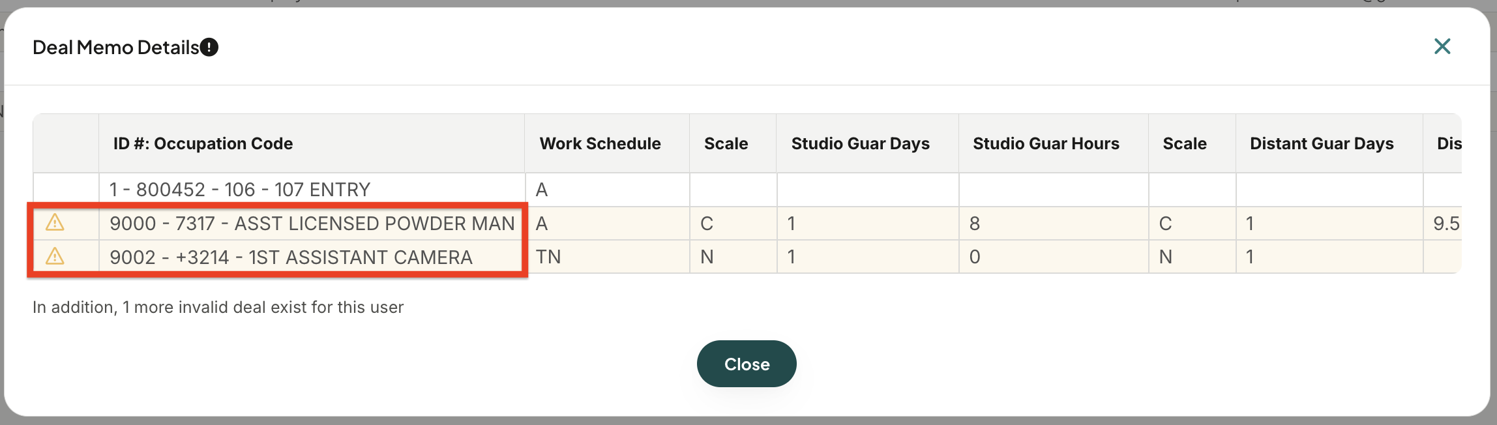Click the Work Schedule column header
Screen dimensions: 1497x425
(600, 143)
